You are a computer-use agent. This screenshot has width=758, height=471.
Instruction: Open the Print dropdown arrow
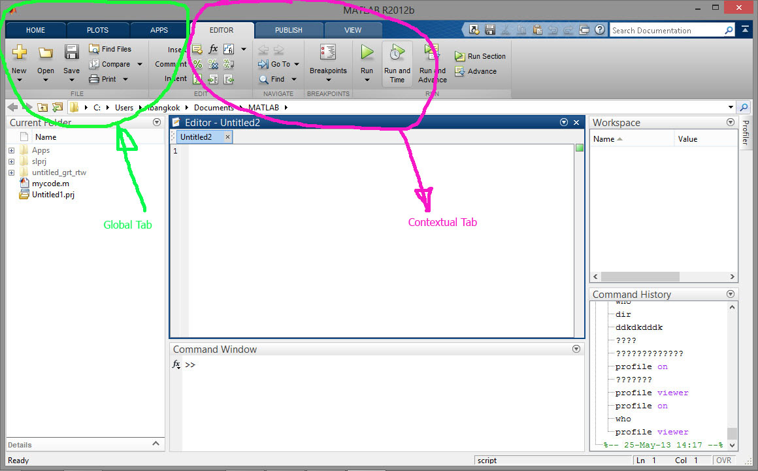[125, 79]
